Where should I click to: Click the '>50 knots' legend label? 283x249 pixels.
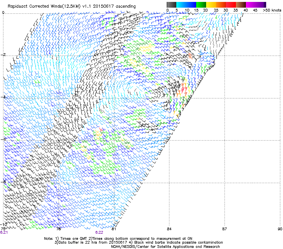[272, 10]
